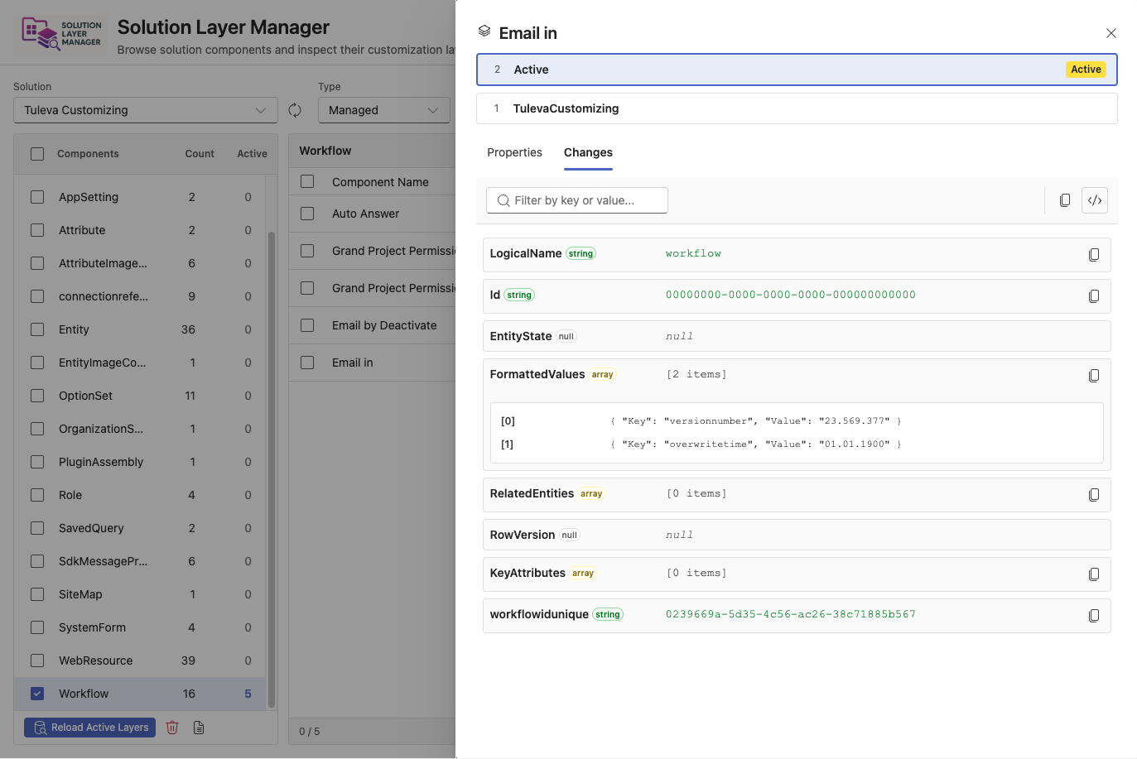Click the connectionrefe... component row
The width and height of the screenshot is (1137, 759).
(x=140, y=296)
